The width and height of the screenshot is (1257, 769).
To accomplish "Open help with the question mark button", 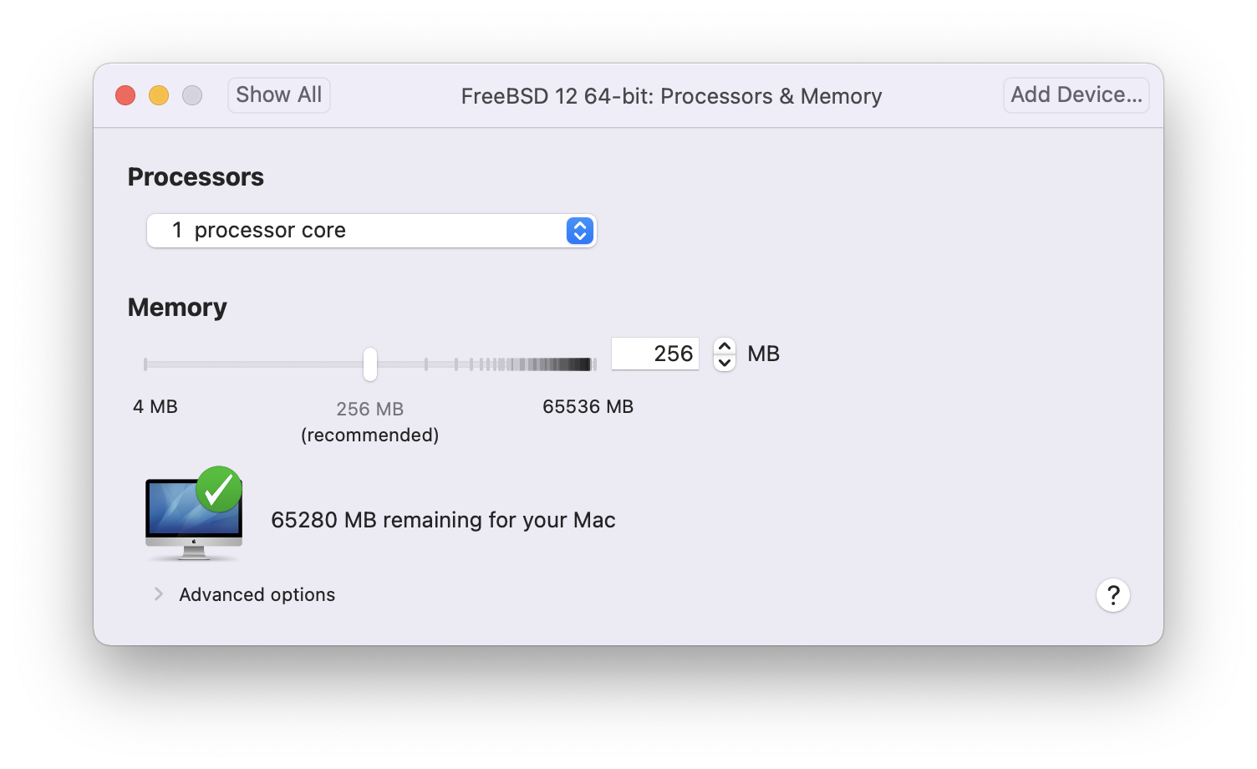I will (x=1112, y=595).
